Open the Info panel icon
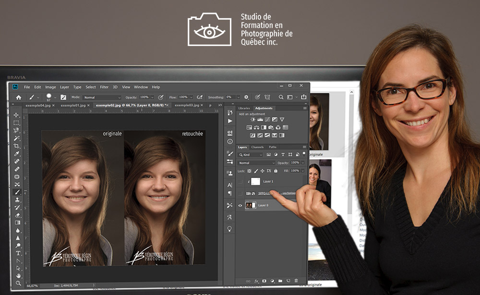The image size is (480, 295). tap(230, 142)
